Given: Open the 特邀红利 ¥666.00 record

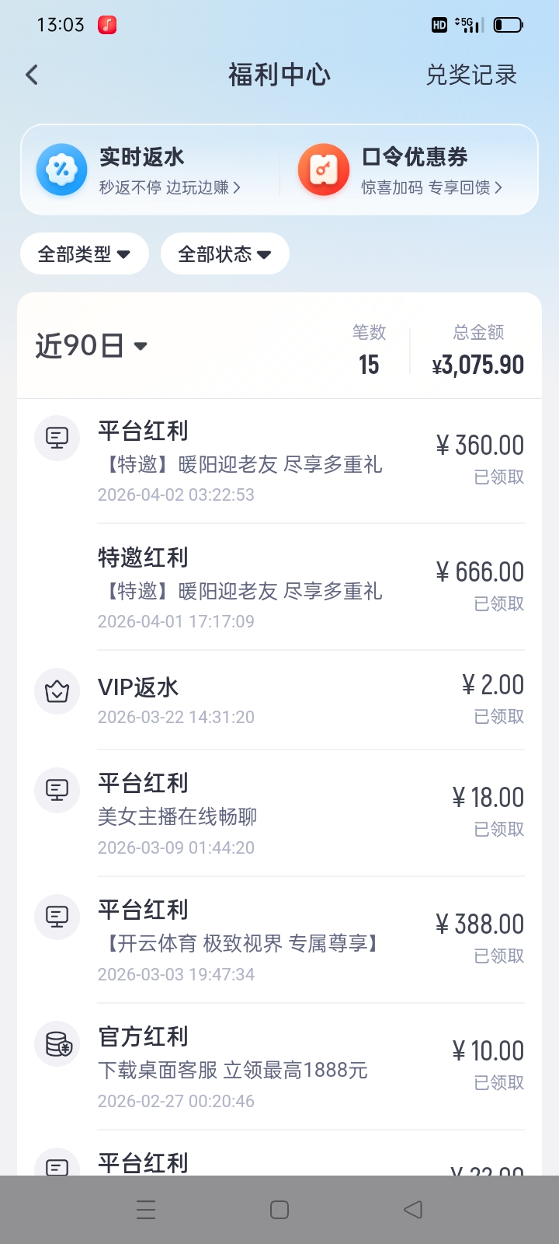Looking at the screenshot, I should tap(311, 587).
